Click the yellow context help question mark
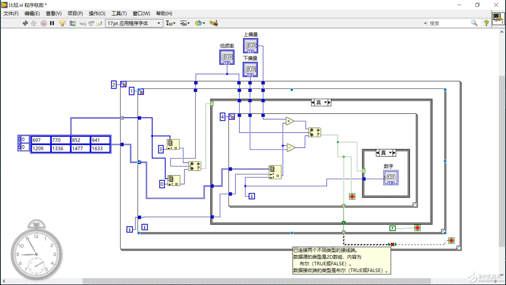This screenshot has width=506, height=285. click(486, 23)
